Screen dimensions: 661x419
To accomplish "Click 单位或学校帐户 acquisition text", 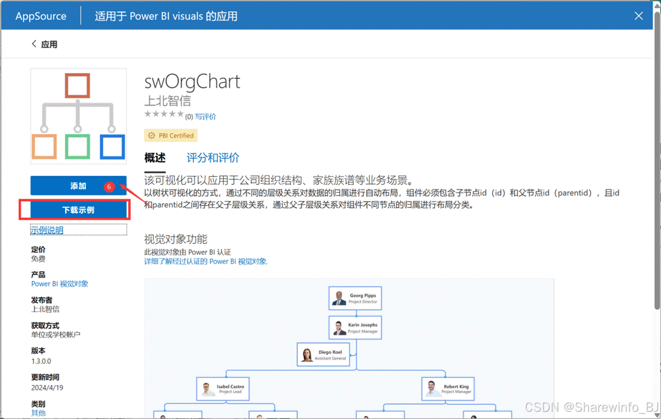I will [x=56, y=335].
